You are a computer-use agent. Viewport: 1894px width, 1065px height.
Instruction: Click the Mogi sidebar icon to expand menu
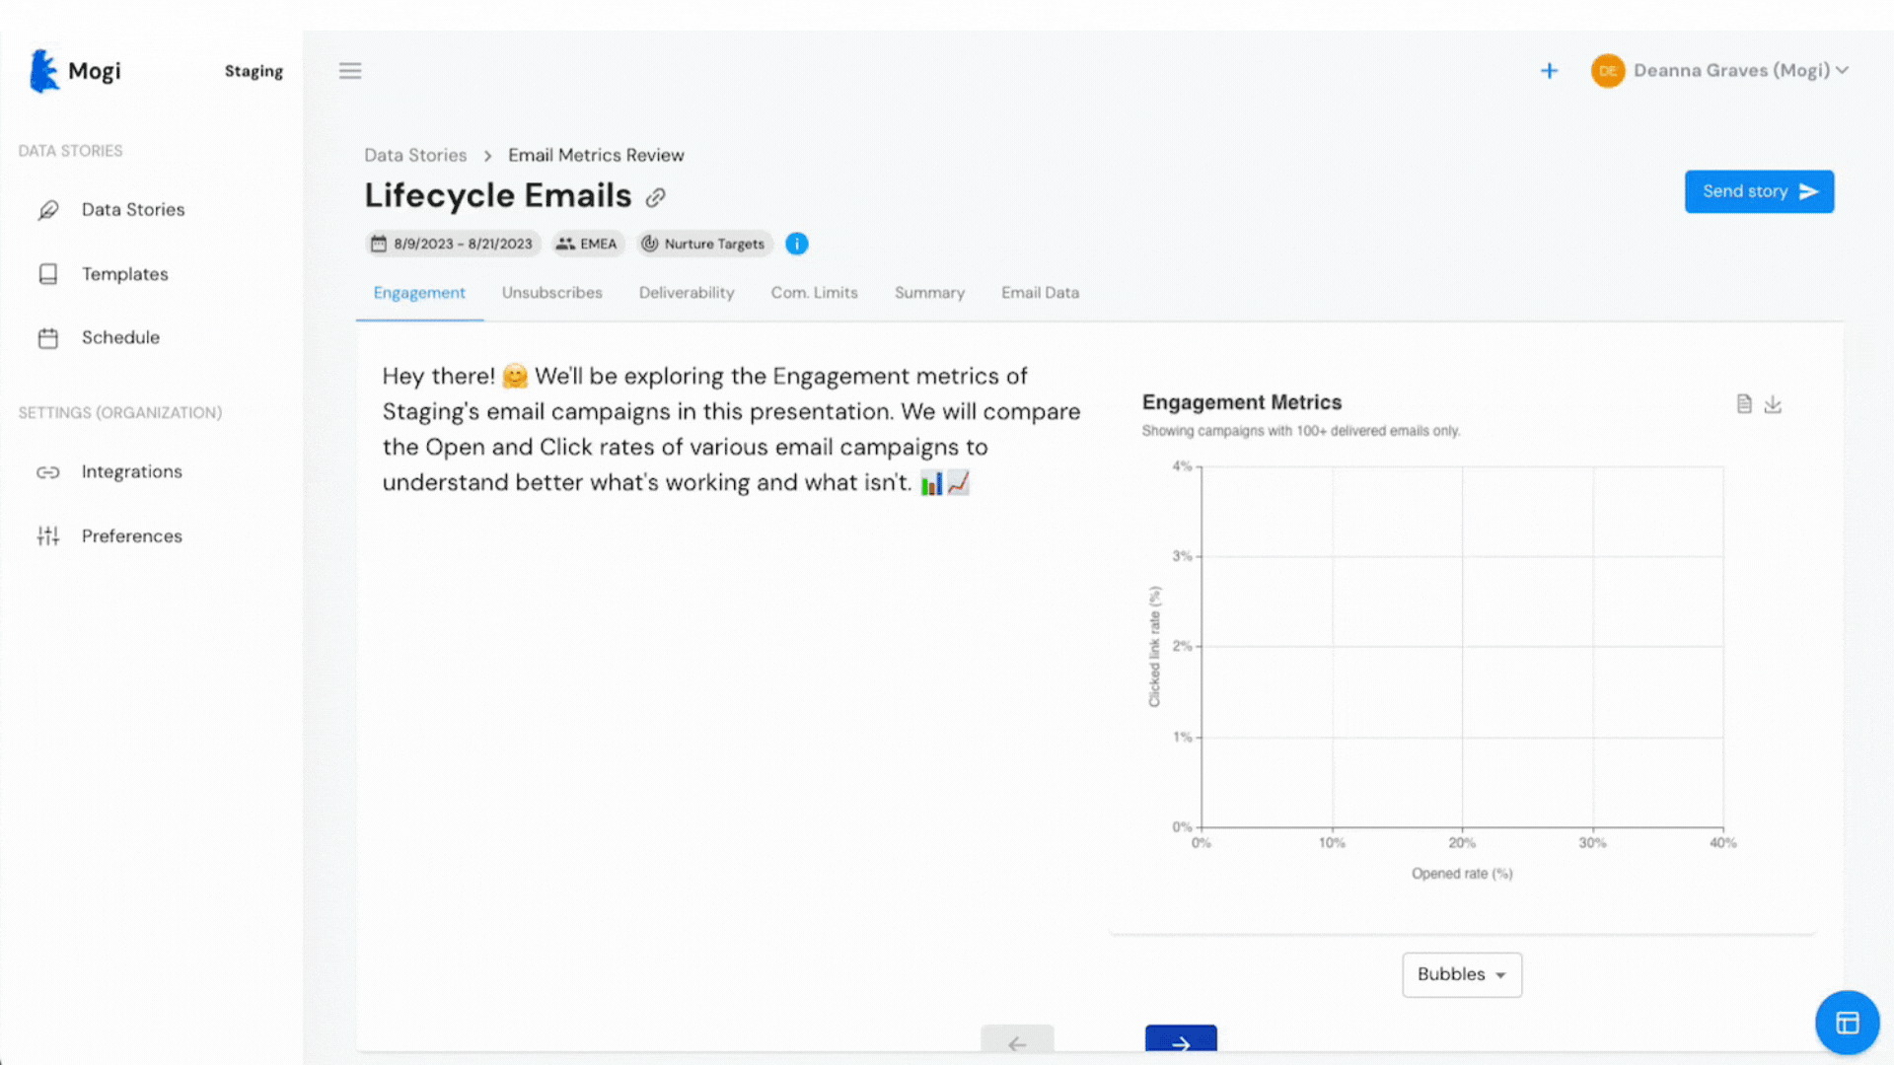tap(348, 70)
